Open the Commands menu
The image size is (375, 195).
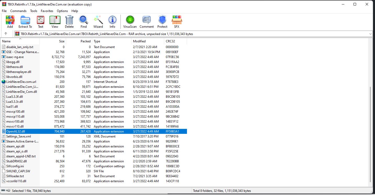coord(18,11)
